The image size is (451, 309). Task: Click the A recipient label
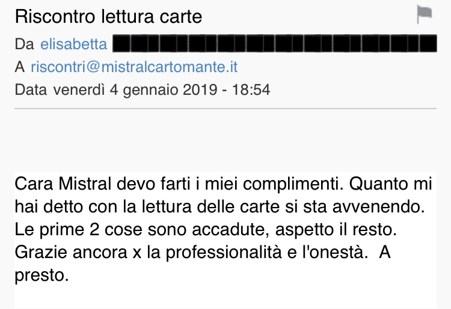click(x=20, y=67)
